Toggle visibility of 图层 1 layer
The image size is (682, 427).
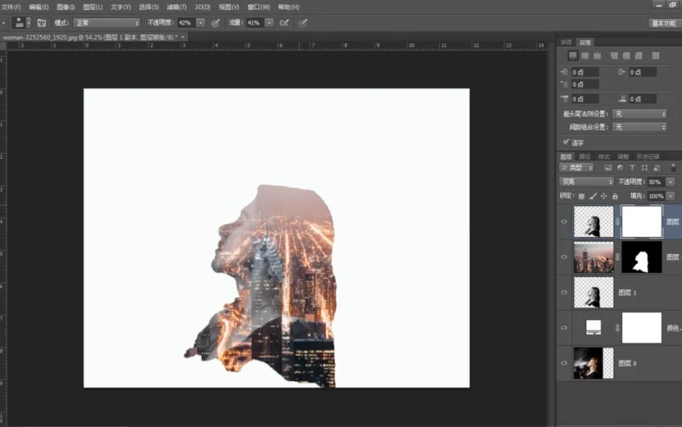(x=564, y=292)
